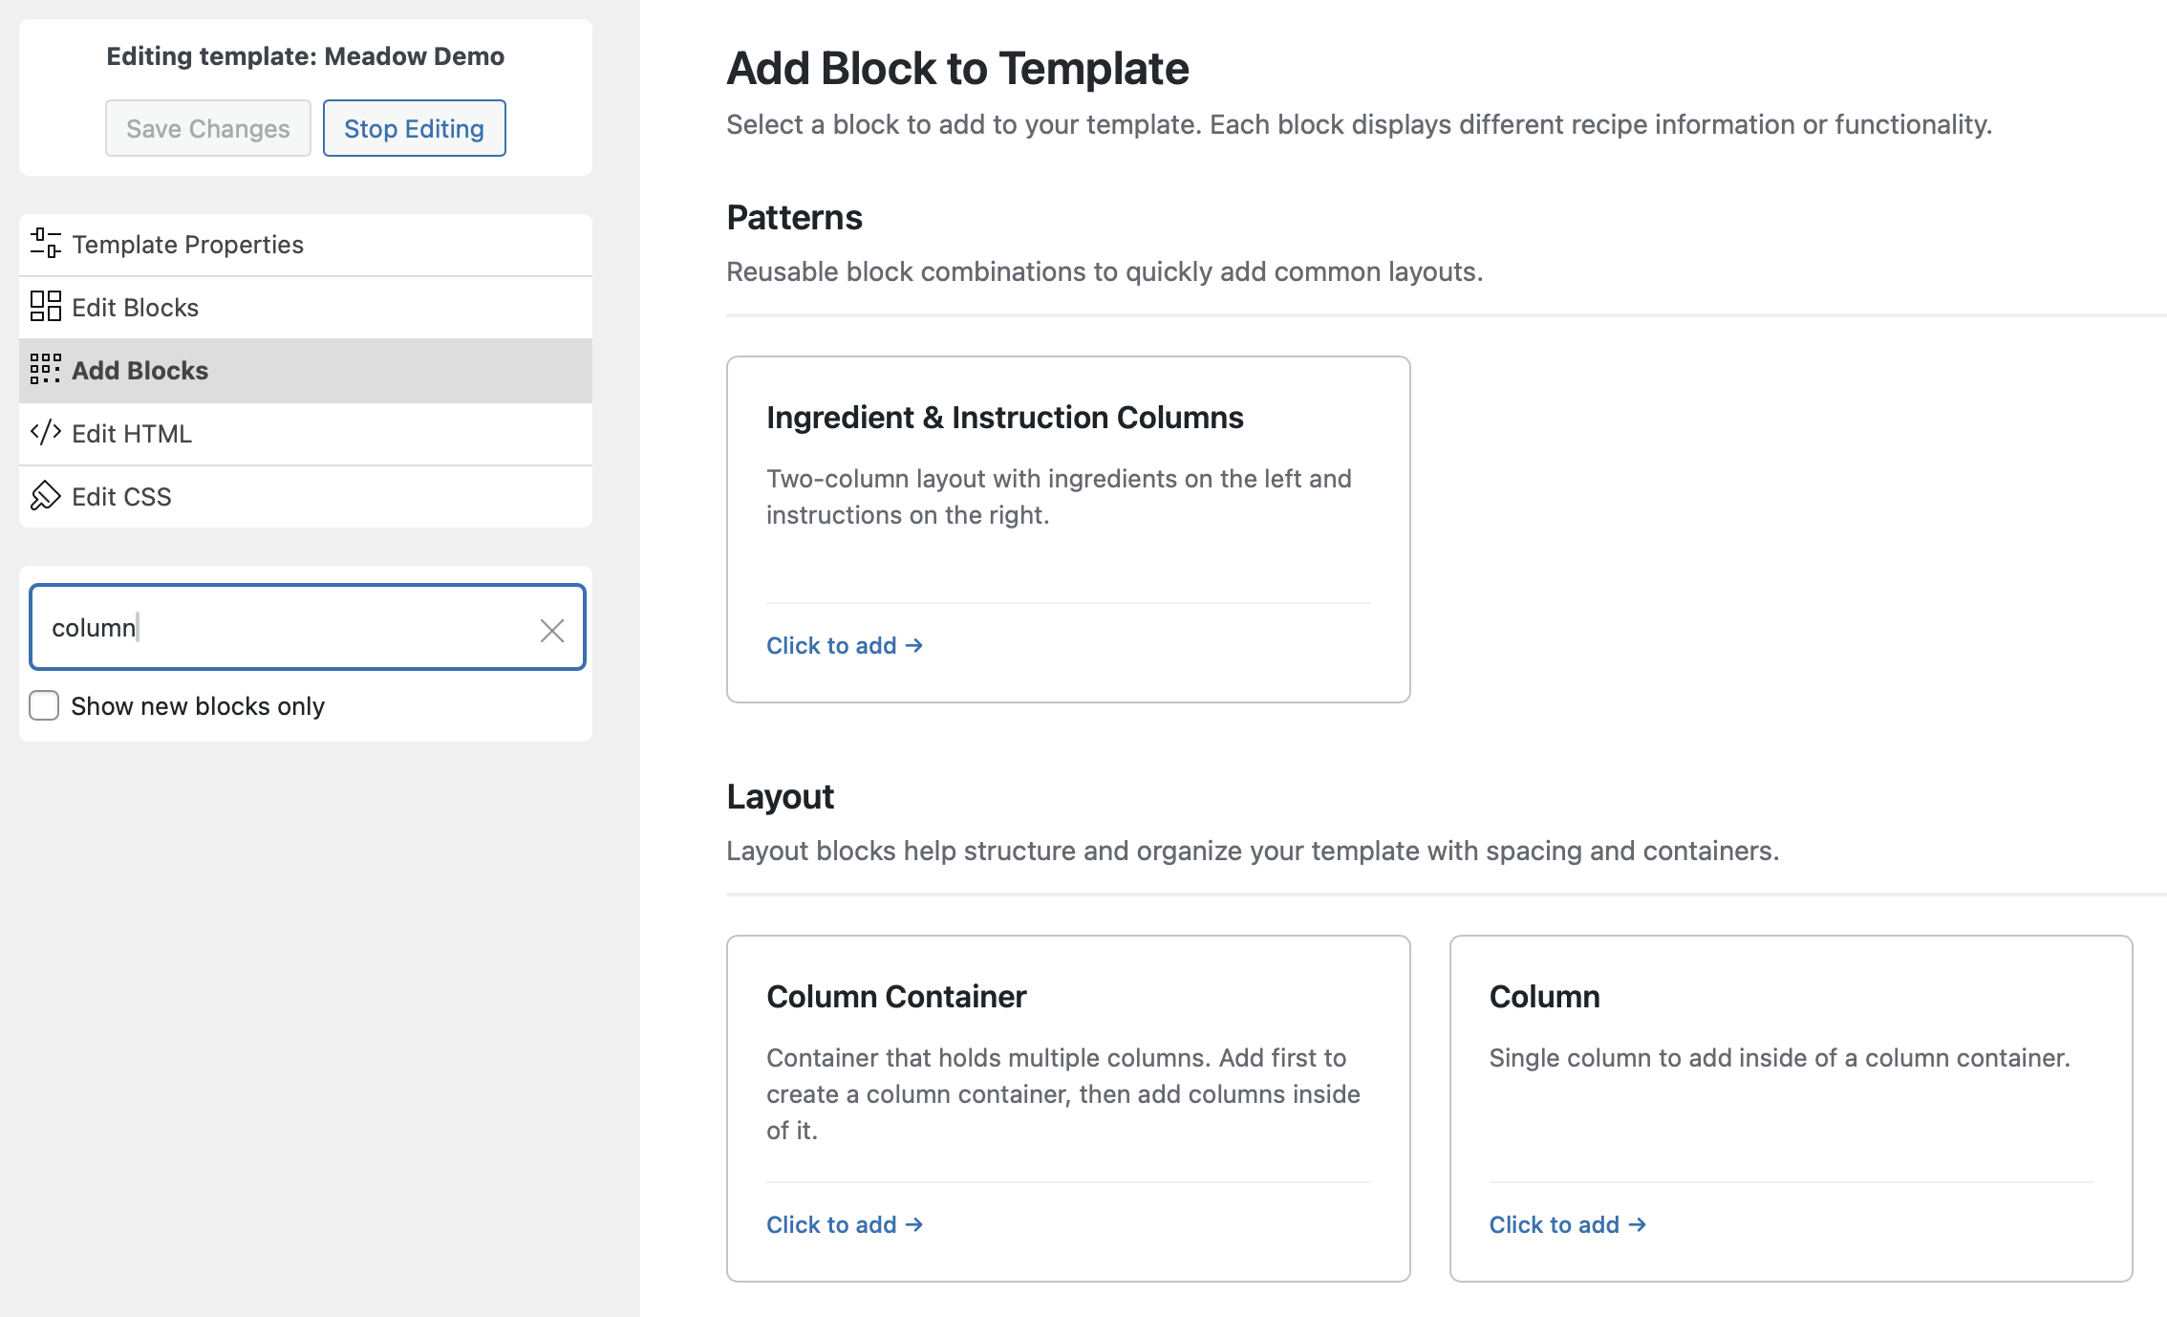The height and width of the screenshot is (1317, 2167).
Task: Add the Ingredient & Instruction Columns pattern
Action: click(844, 646)
